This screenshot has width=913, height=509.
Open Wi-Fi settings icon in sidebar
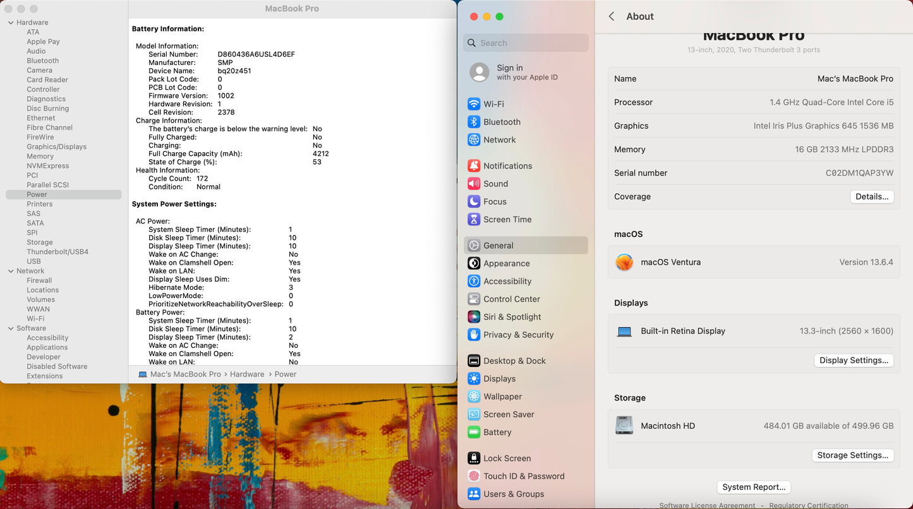coord(474,104)
